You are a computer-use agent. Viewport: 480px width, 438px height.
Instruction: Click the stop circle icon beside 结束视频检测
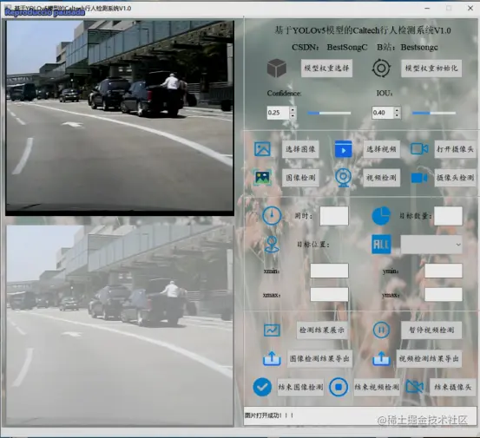pyautogui.click(x=339, y=387)
